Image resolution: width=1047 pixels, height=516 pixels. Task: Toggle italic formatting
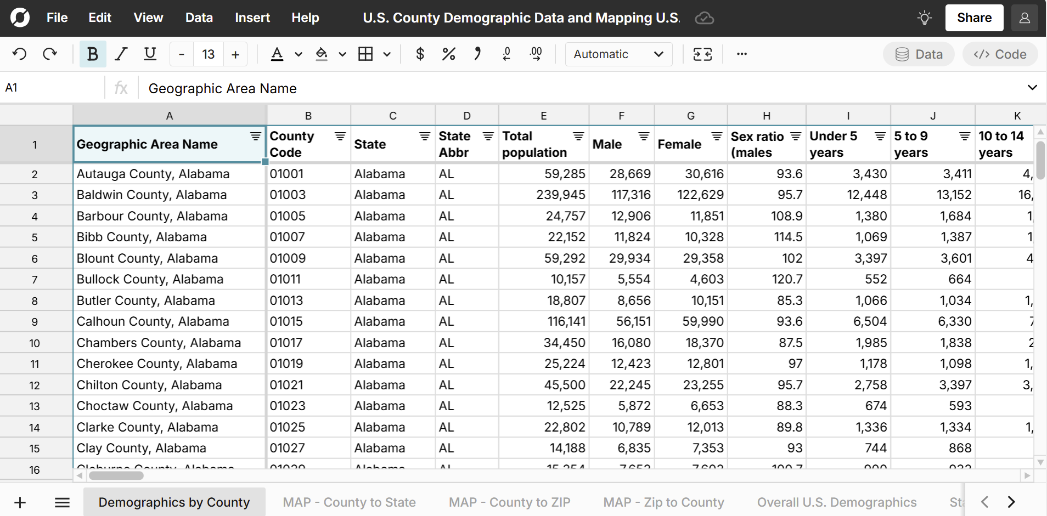click(121, 54)
